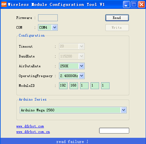Click the 'read failure !' status message

[x=72, y=142]
